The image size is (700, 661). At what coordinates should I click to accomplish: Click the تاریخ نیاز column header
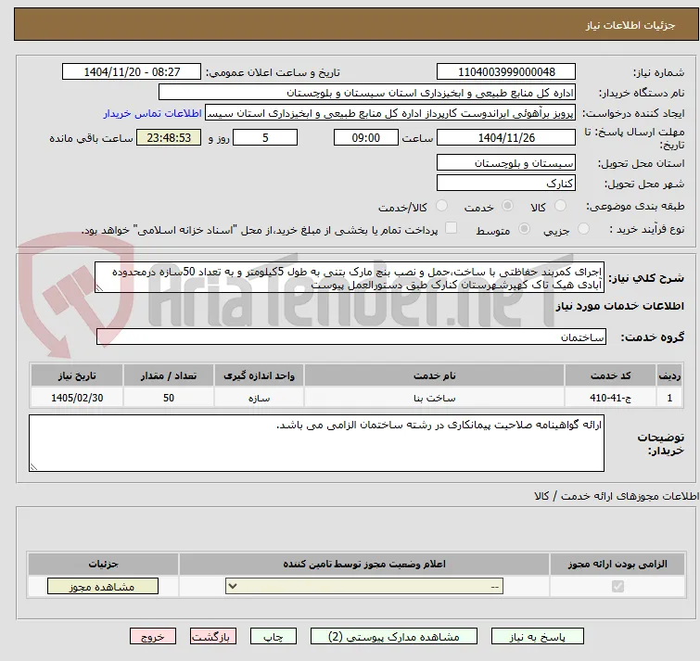(x=77, y=375)
